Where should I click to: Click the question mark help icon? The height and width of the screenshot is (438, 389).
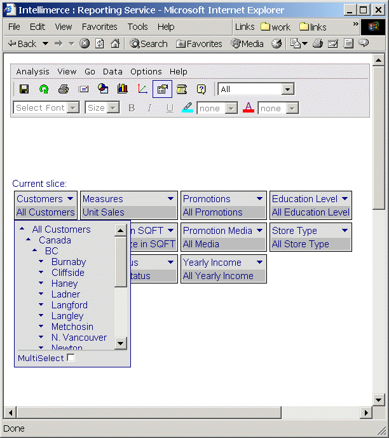click(201, 90)
